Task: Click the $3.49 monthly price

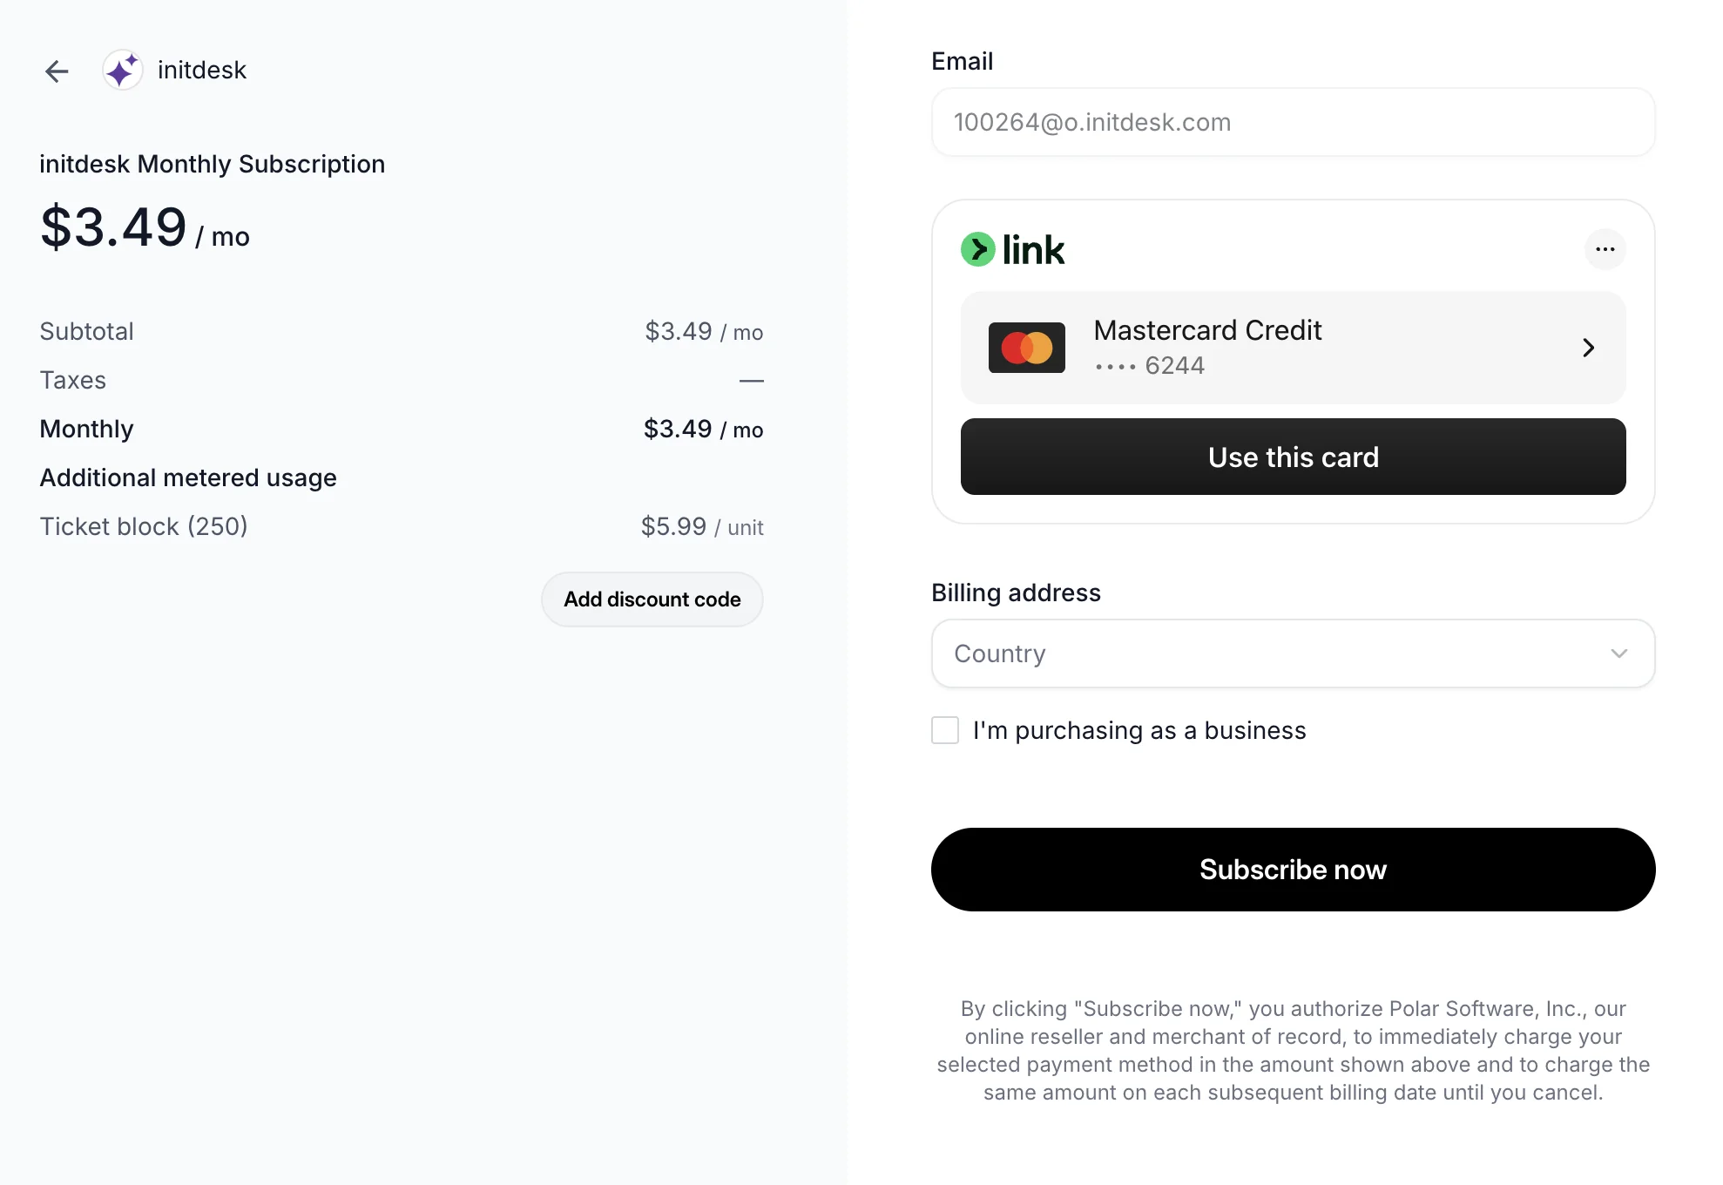Action: 113,228
